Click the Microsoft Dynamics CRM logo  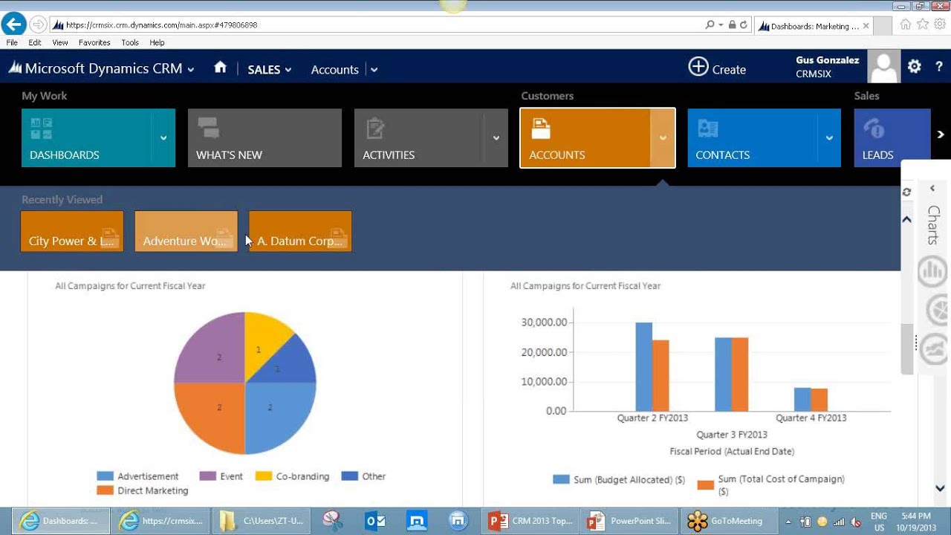coord(95,68)
